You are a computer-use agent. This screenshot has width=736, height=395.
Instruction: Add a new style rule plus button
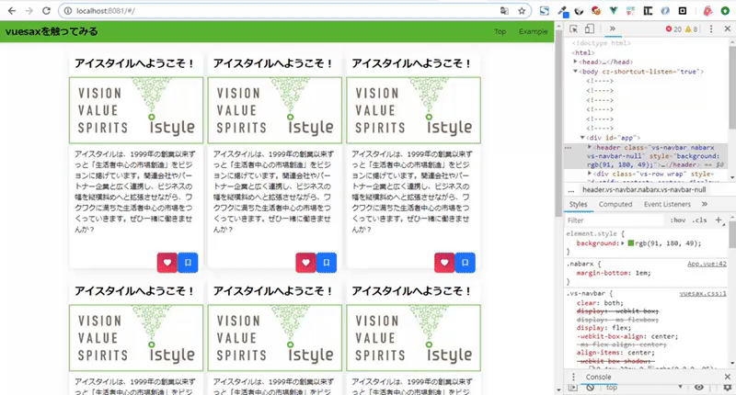click(x=719, y=220)
